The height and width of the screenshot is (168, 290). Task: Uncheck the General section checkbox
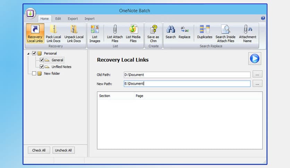pyautogui.click(x=42, y=60)
